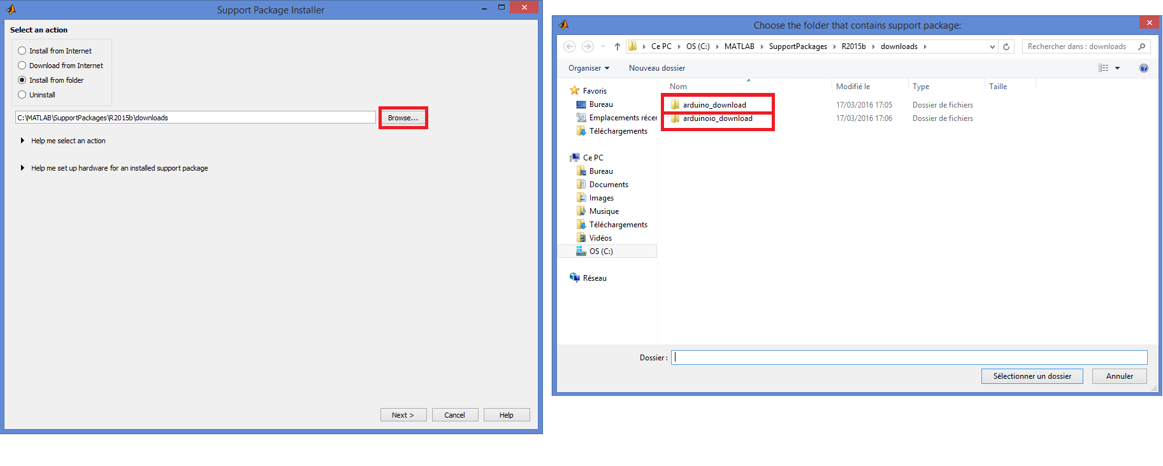Open the arduino_download folder

714,105
